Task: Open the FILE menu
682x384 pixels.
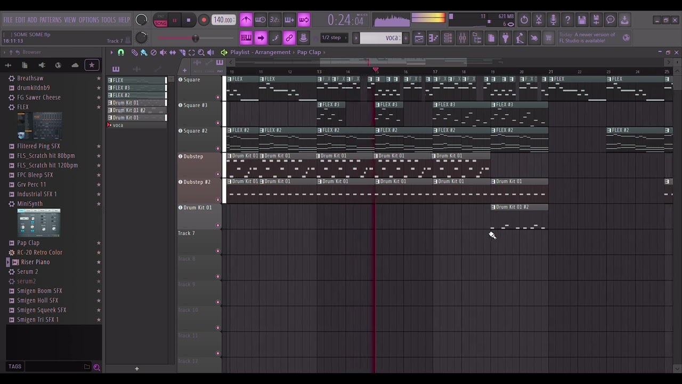Action: coord(8,20)
